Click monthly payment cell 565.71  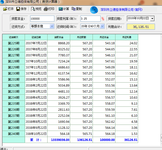82,134
